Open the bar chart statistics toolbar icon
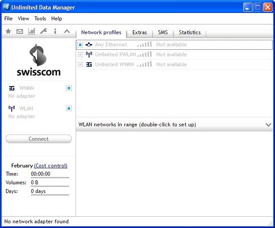Screen dimensions: 275x228 32,32
